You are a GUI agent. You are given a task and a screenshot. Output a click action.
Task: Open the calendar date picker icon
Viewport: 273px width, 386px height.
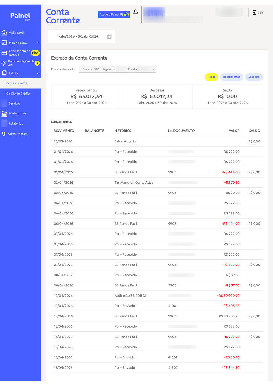click(x=109, y=37)
